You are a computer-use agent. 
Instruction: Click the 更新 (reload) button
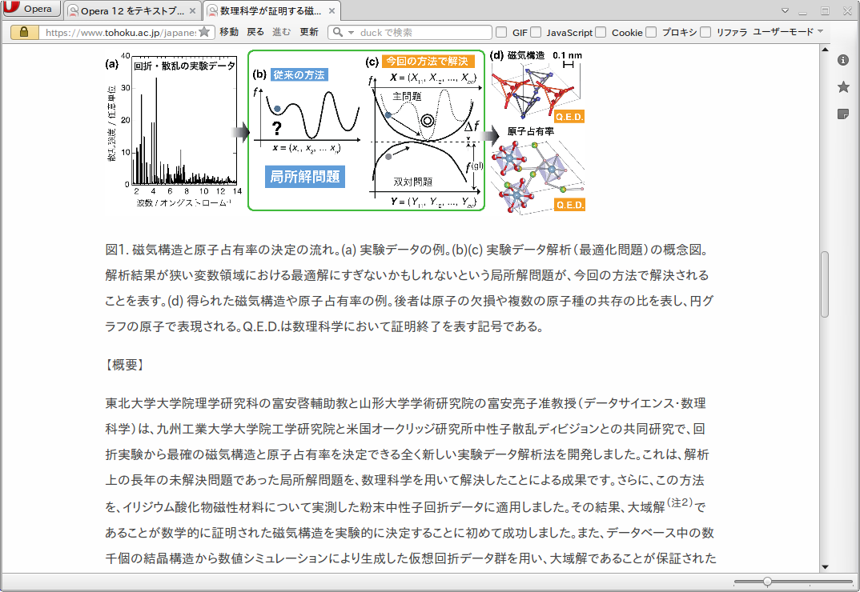click(308, 32)
